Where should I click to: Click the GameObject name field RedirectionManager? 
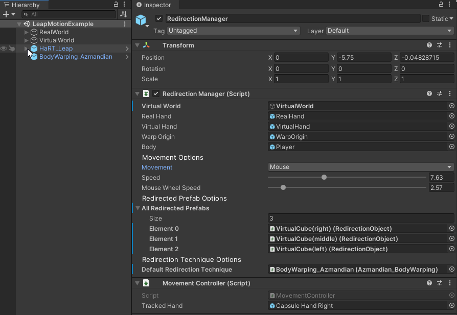coord(292,19)
